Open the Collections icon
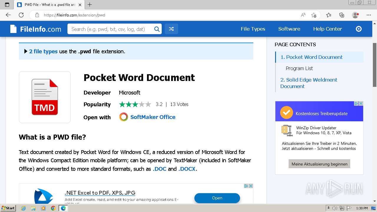 342,15
